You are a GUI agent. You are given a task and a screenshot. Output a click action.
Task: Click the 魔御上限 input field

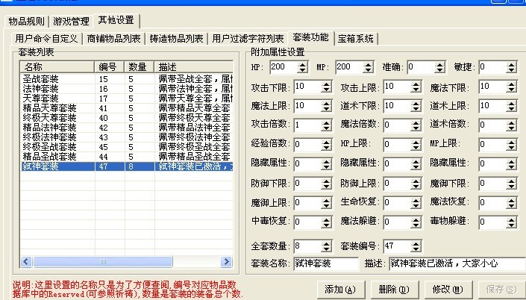pos(307,203)
